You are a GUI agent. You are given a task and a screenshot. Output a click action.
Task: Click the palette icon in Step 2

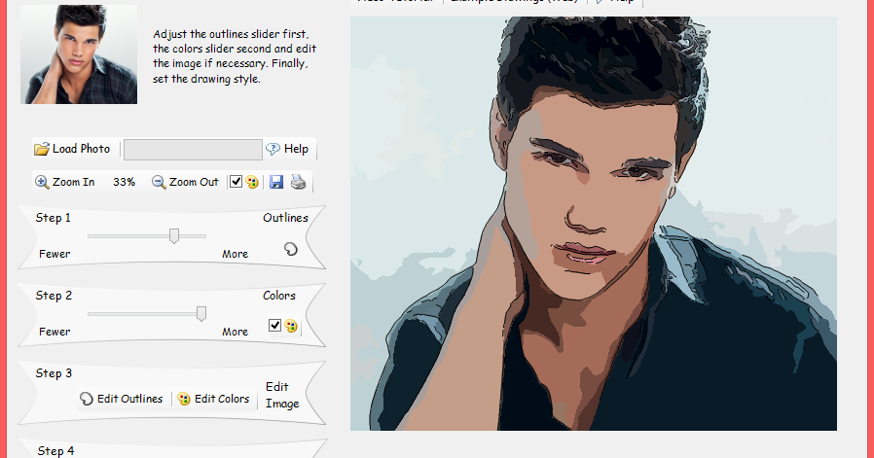coord(291,326)
